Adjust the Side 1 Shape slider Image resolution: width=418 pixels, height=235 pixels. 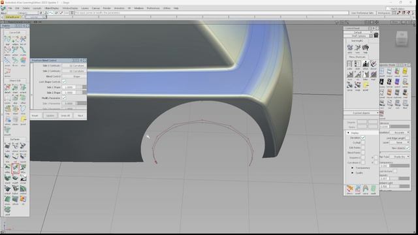(82, 87)
